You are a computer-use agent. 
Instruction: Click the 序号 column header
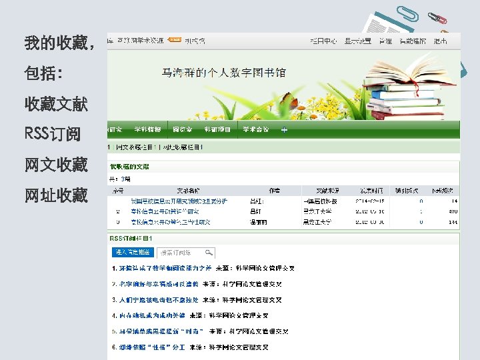(118, 191)
